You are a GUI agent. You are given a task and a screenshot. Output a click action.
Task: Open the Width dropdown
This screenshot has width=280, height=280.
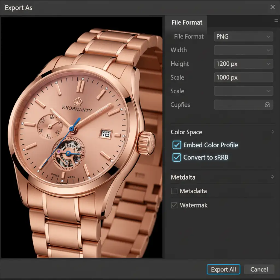(243, 50)
